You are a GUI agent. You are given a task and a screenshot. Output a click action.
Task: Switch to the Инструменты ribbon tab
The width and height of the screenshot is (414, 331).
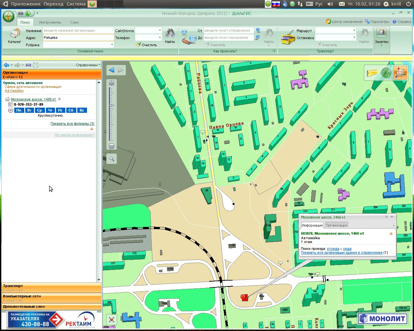pos(50,22)
